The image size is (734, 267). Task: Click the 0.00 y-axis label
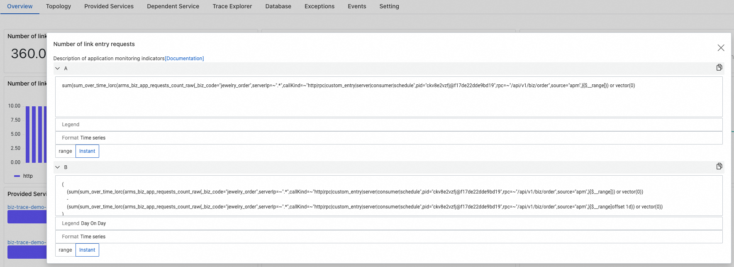[15, 162]
